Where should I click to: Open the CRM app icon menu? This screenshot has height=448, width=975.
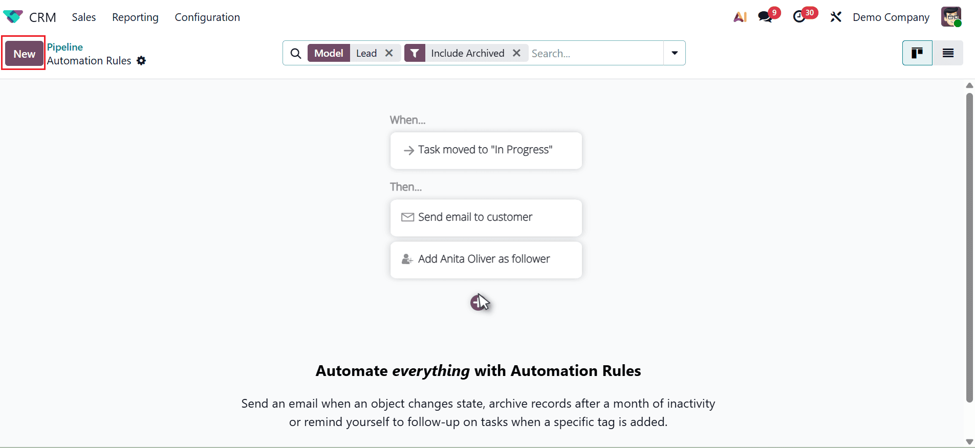[12, 16]
